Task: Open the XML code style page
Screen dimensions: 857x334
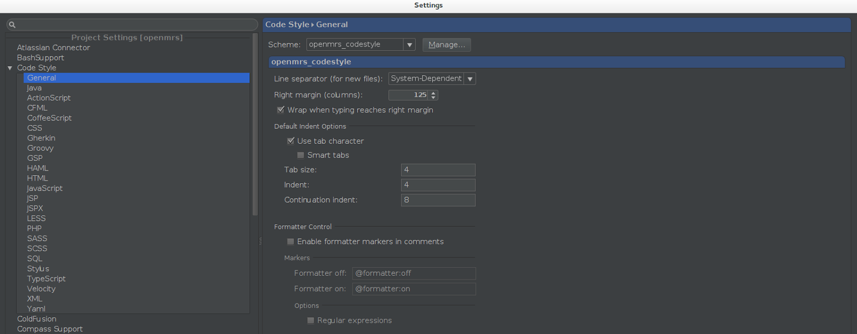Action: pyautogui.click(x=35, y=299)
